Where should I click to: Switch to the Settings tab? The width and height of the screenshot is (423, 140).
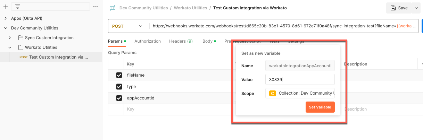pyautogui.click(x=296, y=41)
